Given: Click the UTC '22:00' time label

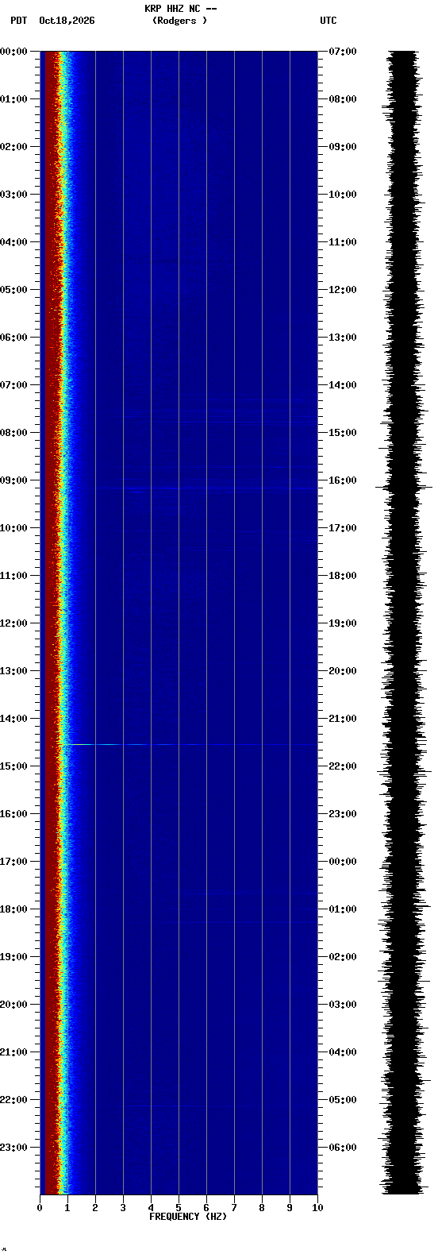Looking at the screenshot, I should [343, 766].
